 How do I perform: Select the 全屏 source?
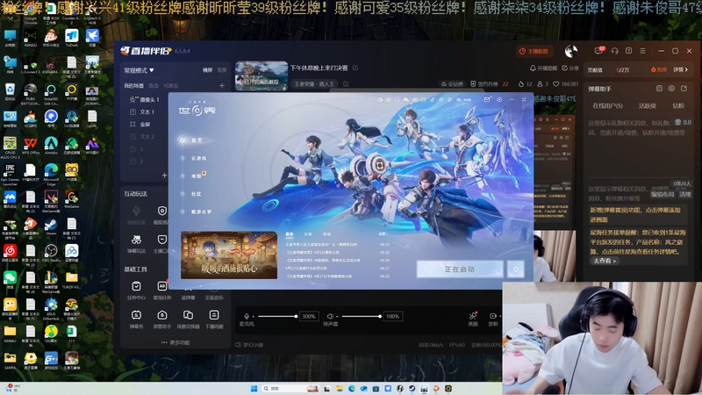[141, 124]
